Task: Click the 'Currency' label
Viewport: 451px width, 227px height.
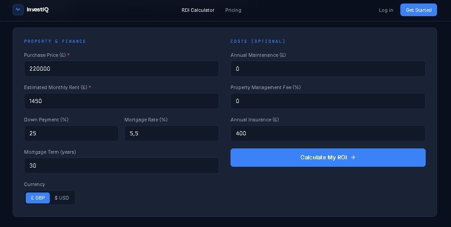Action: point(34,184)
